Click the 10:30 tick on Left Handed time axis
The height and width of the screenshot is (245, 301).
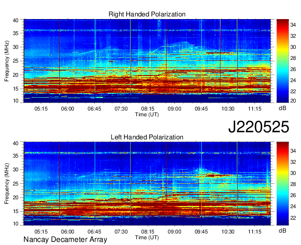(x=228, y=232)
